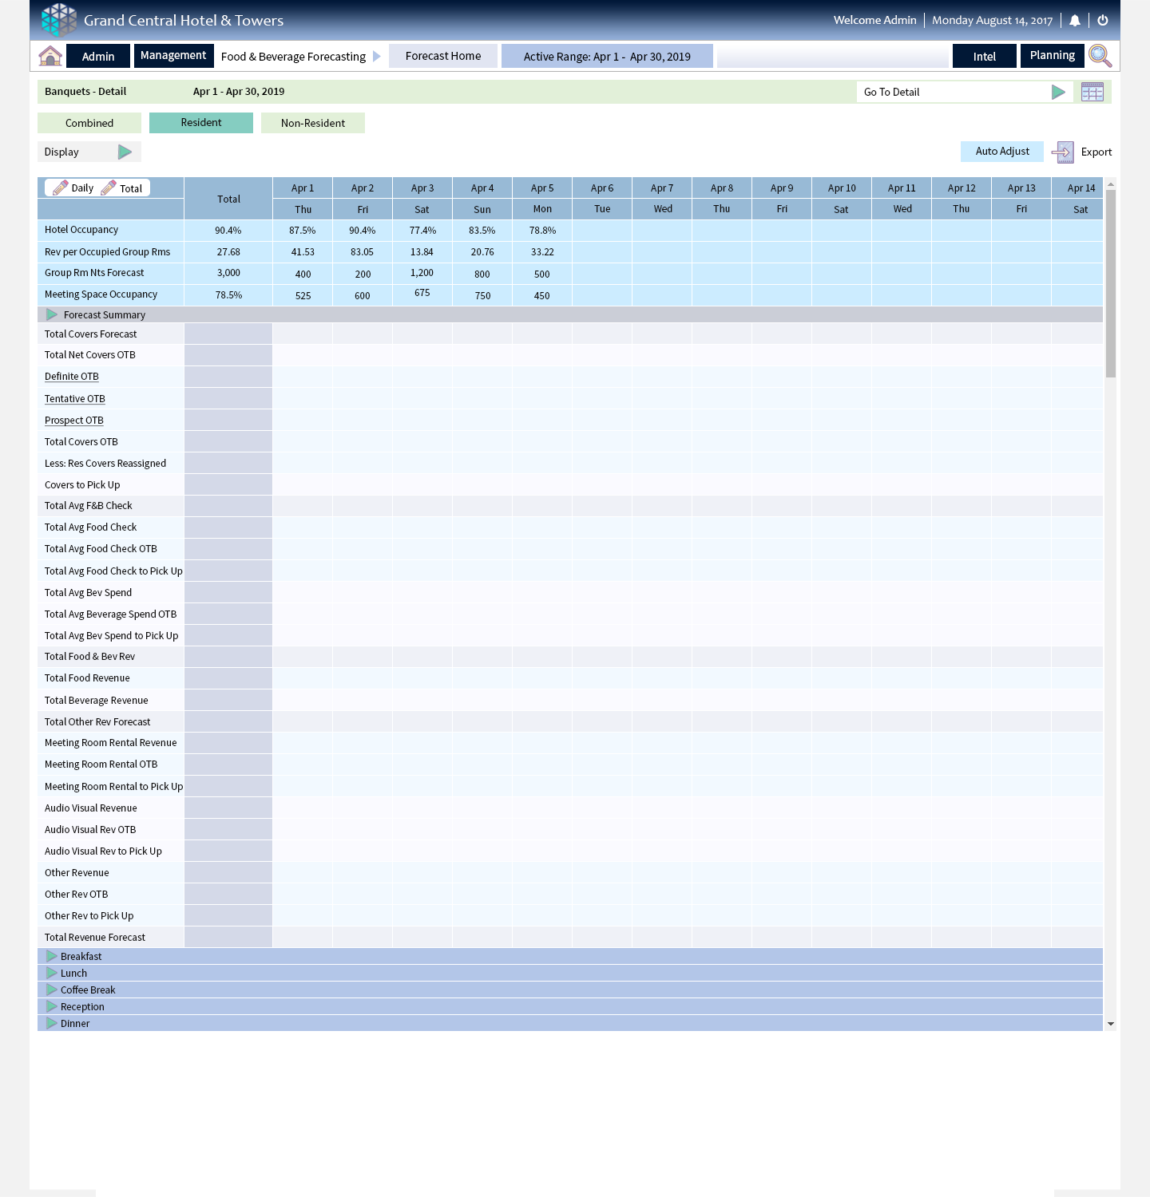Click the Daily pencil edit icon
The image size is (1150, 1197).
pyautogui.click(x=60, y=188)
